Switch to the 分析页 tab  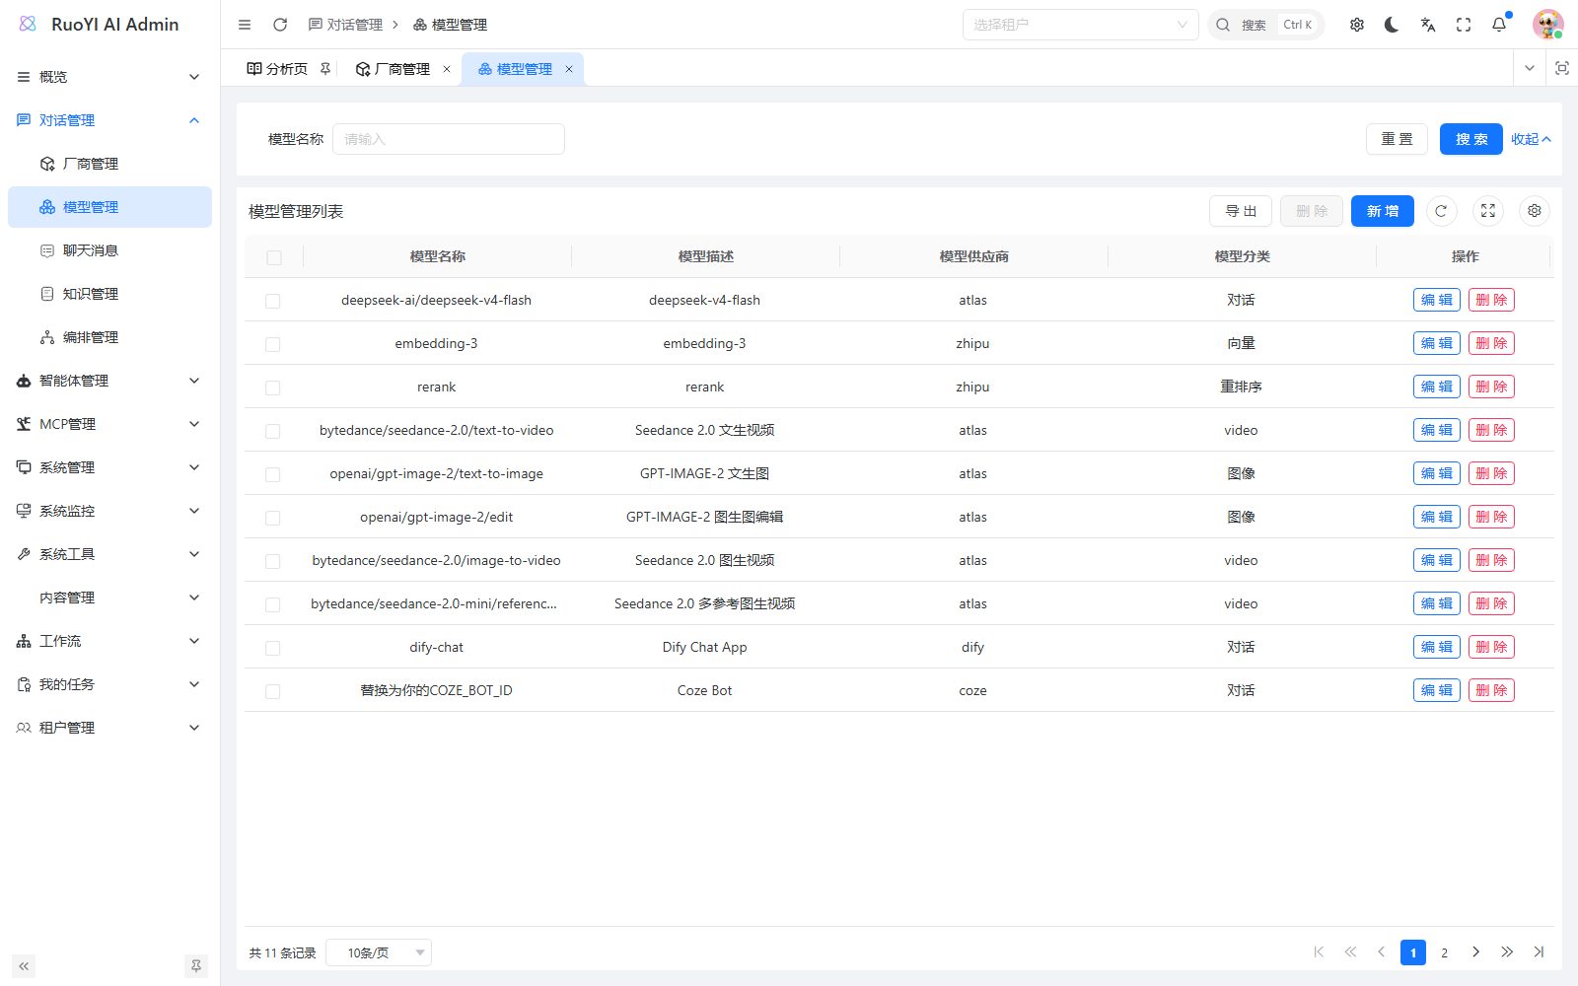coord(287,69)
